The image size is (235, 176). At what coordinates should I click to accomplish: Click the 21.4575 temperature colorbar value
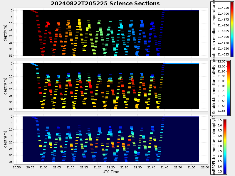pos(223,43)
